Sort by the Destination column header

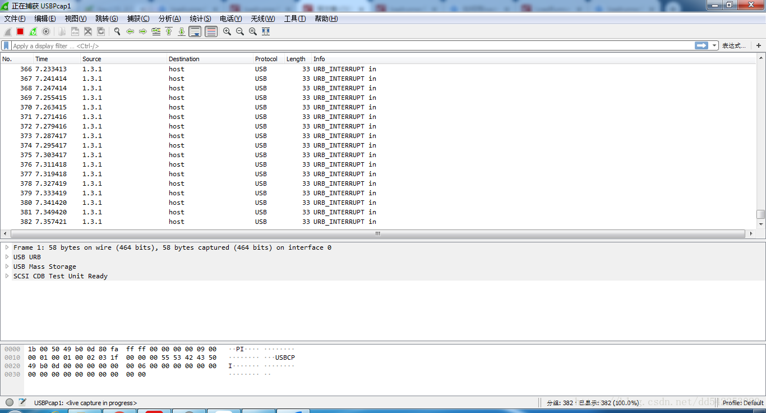210,59
